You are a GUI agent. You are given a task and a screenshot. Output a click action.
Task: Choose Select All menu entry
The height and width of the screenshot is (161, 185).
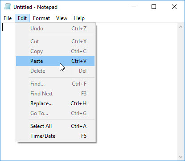55,126
